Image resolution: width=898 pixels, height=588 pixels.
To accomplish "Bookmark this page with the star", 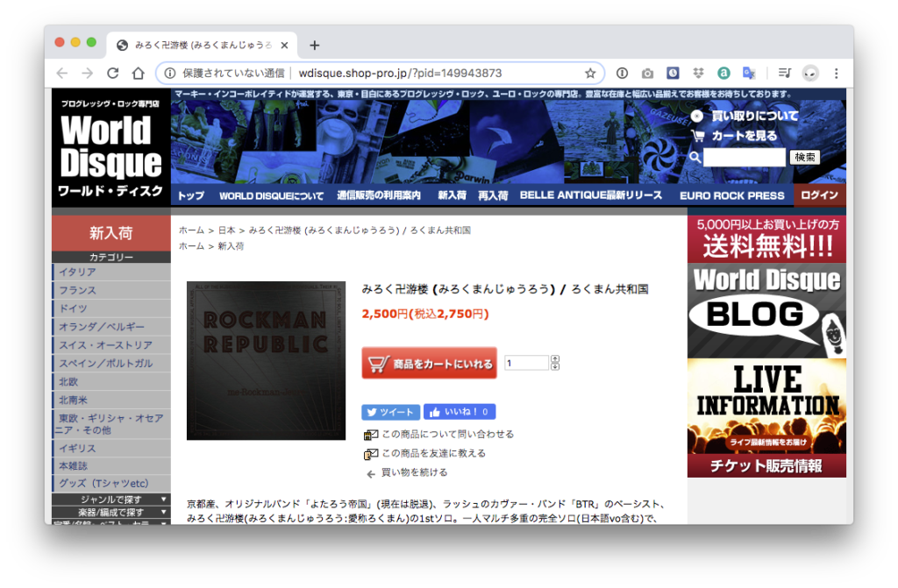I will click(x=590, y=74).
